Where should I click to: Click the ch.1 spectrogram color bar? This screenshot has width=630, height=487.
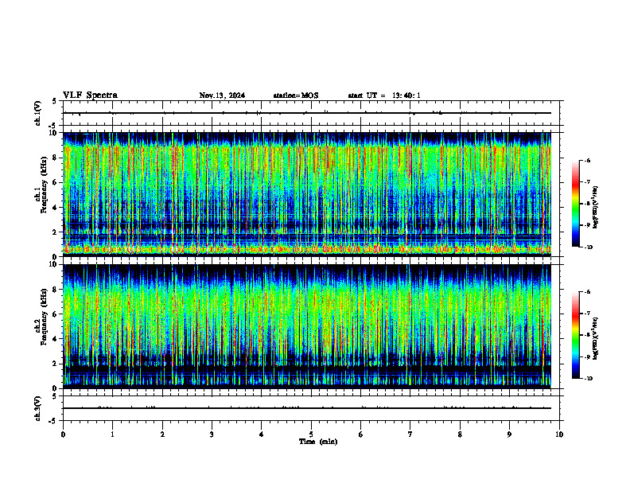[575, 204]
